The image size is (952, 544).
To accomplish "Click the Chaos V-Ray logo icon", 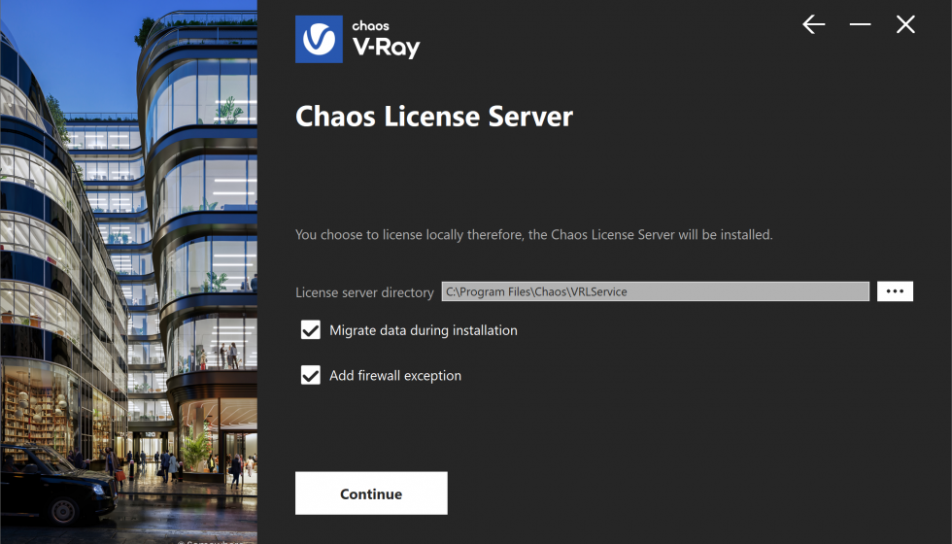I will 319,40.
